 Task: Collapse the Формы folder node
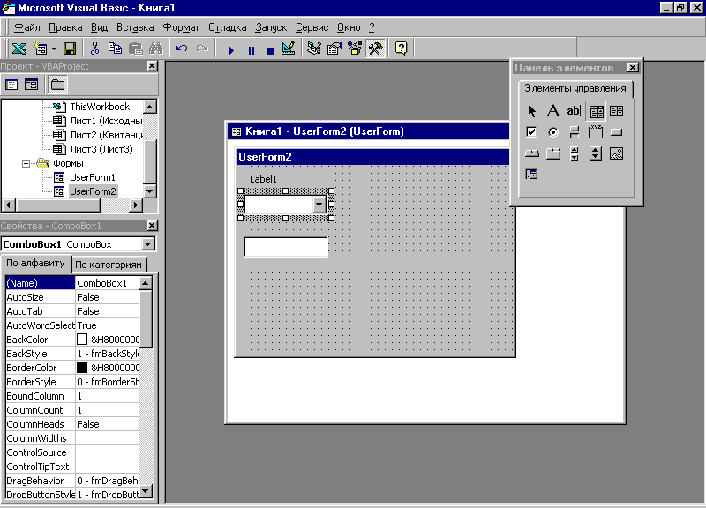[26, 163]
